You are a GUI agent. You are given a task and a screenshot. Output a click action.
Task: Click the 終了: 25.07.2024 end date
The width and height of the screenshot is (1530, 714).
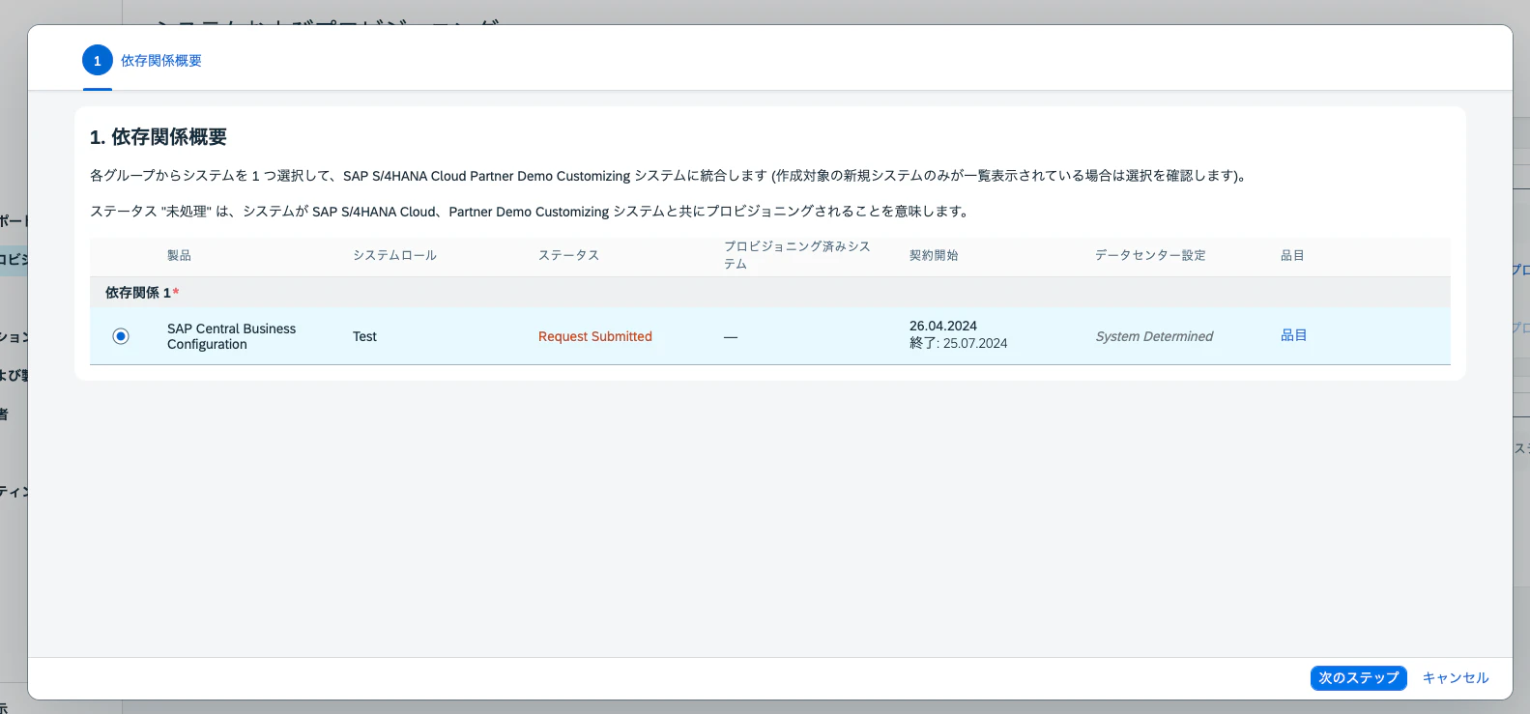click(959, 344)
